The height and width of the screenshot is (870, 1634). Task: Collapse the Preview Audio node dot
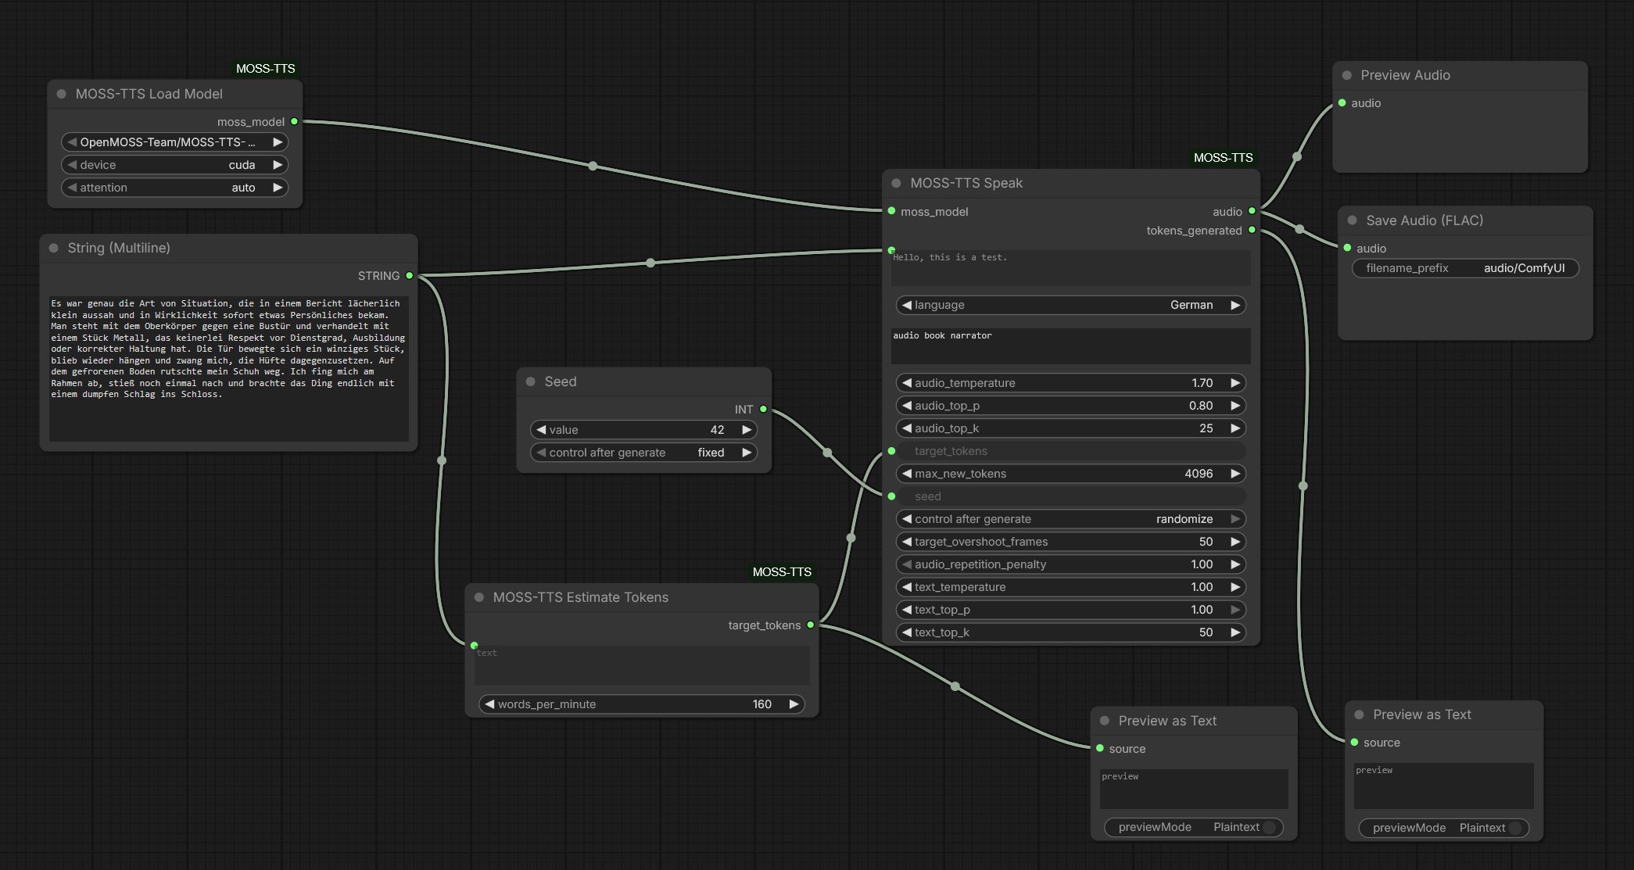(x=1347, y=75)
